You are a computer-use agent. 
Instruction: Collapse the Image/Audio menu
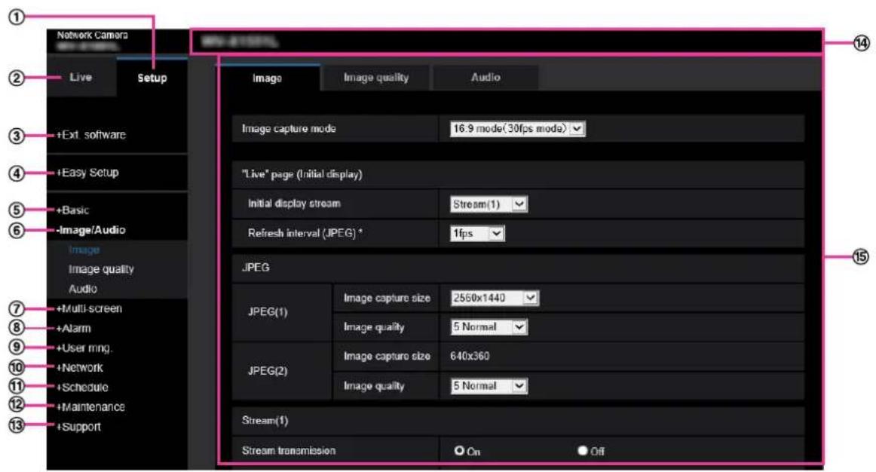[x=91, y=229]
